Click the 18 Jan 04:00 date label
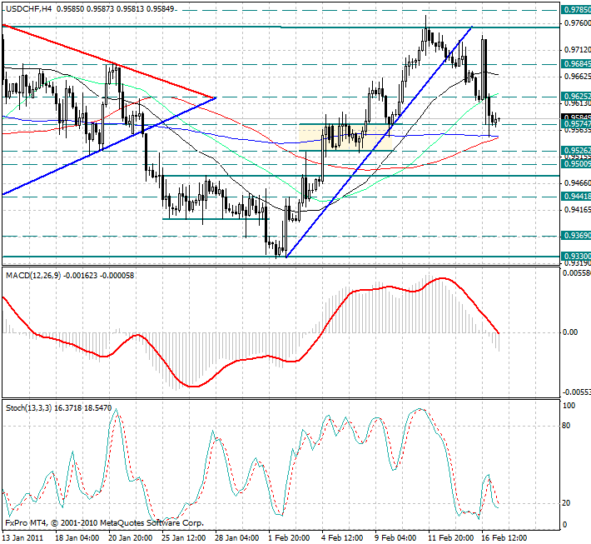 coord(77,537)
